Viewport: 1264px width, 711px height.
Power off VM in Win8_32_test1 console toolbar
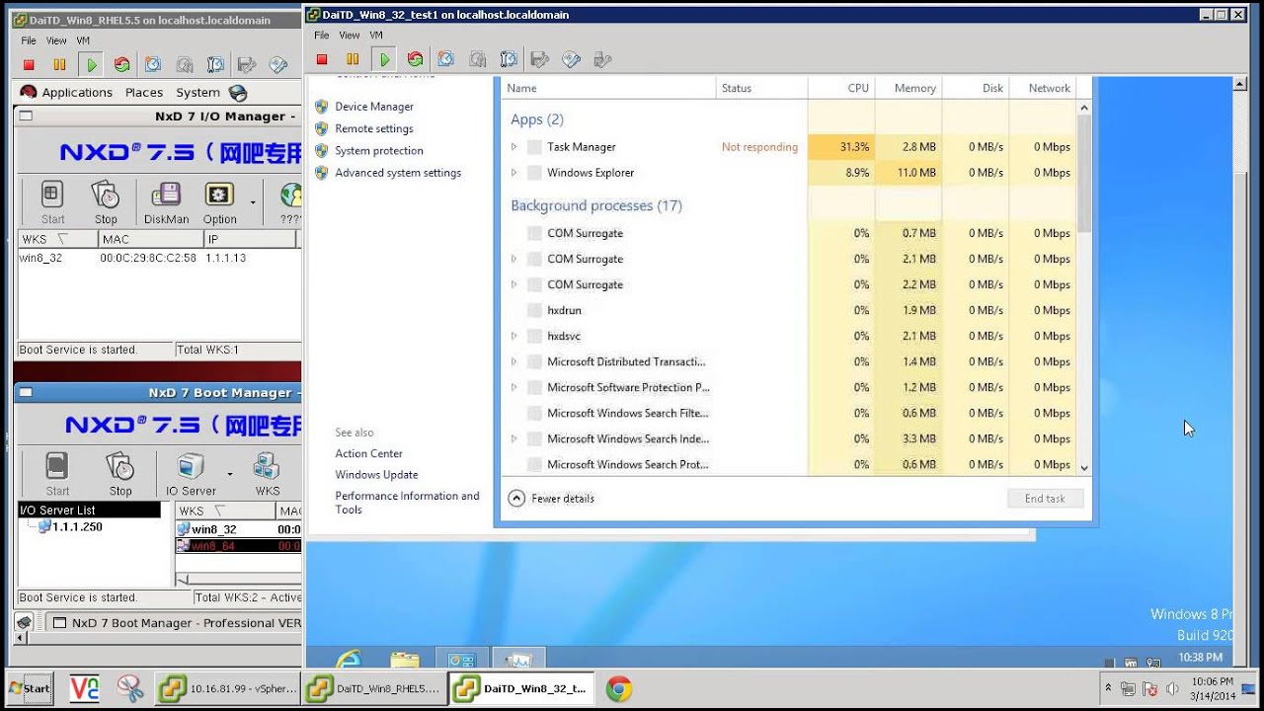tap(322, 59)
